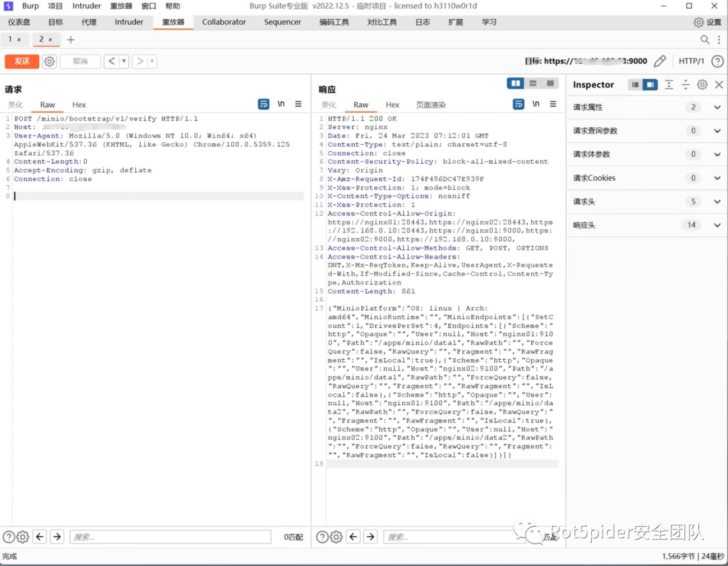The image size is (728, 566).
Task: Open response search settings gear
Action: point(336,537)
